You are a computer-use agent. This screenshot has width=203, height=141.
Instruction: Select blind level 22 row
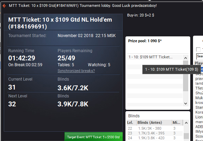click(155, 128)
